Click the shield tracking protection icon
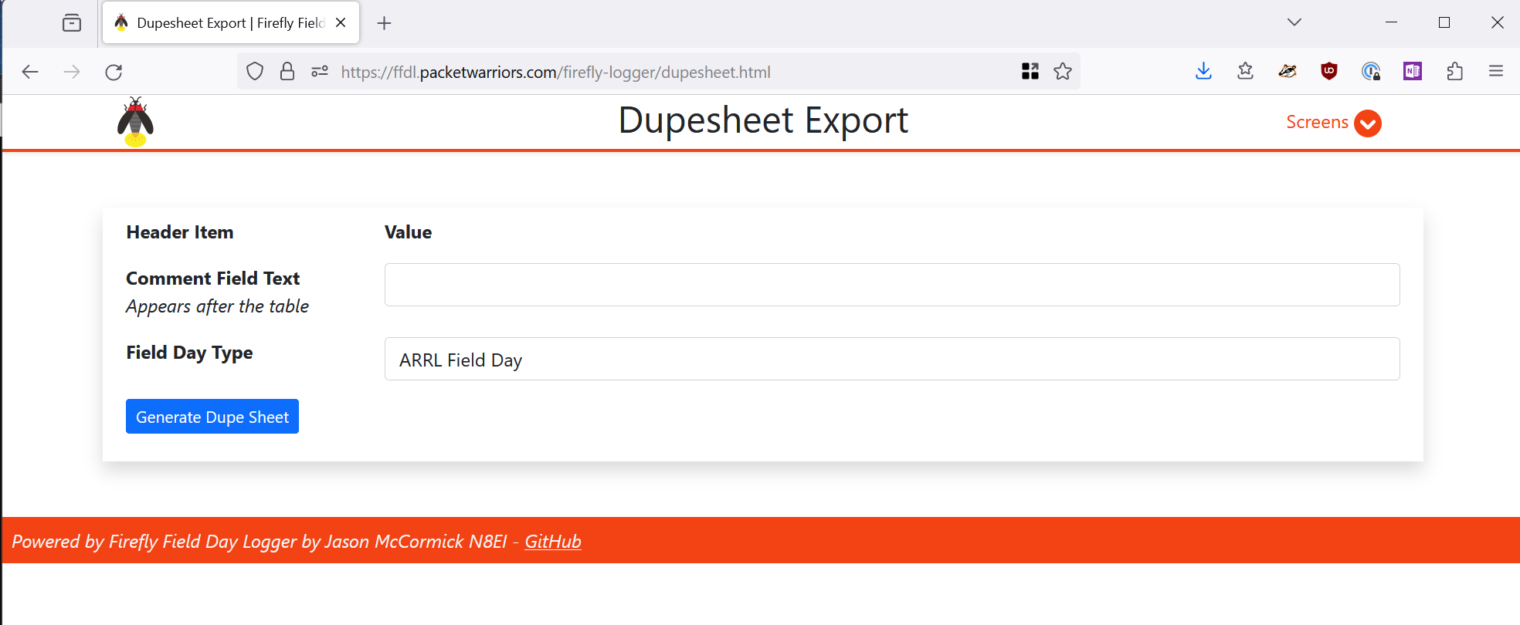 point(255,72)
